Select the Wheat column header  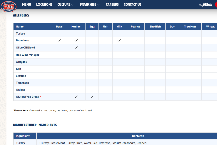[x=209, y=26]
